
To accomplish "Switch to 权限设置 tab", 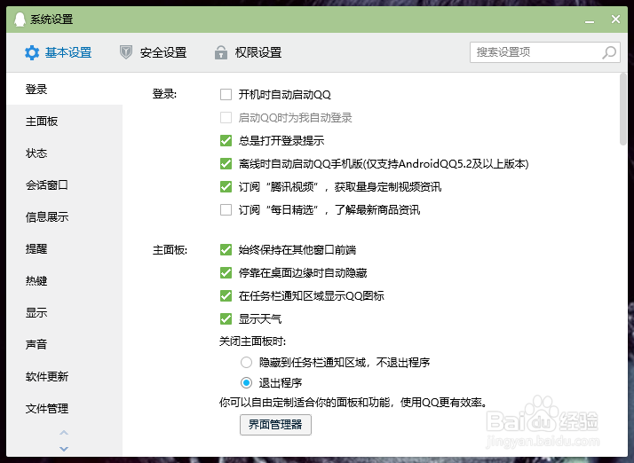I will pos(249,52).
